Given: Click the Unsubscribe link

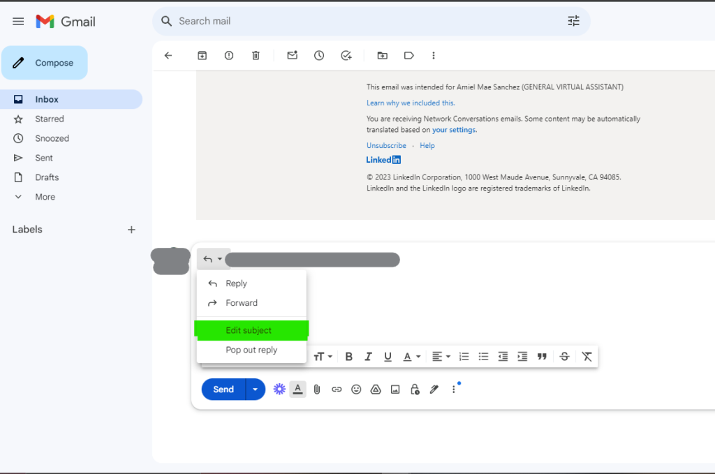Looking at the screenshot, I should click(386, 145).
